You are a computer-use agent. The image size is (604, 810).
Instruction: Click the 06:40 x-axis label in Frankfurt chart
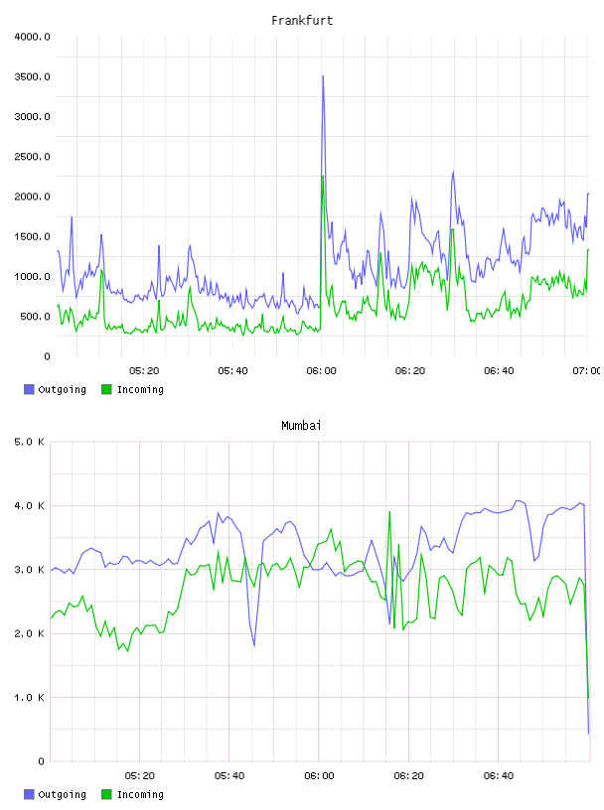pyautogui.click(x=499, y=371)
